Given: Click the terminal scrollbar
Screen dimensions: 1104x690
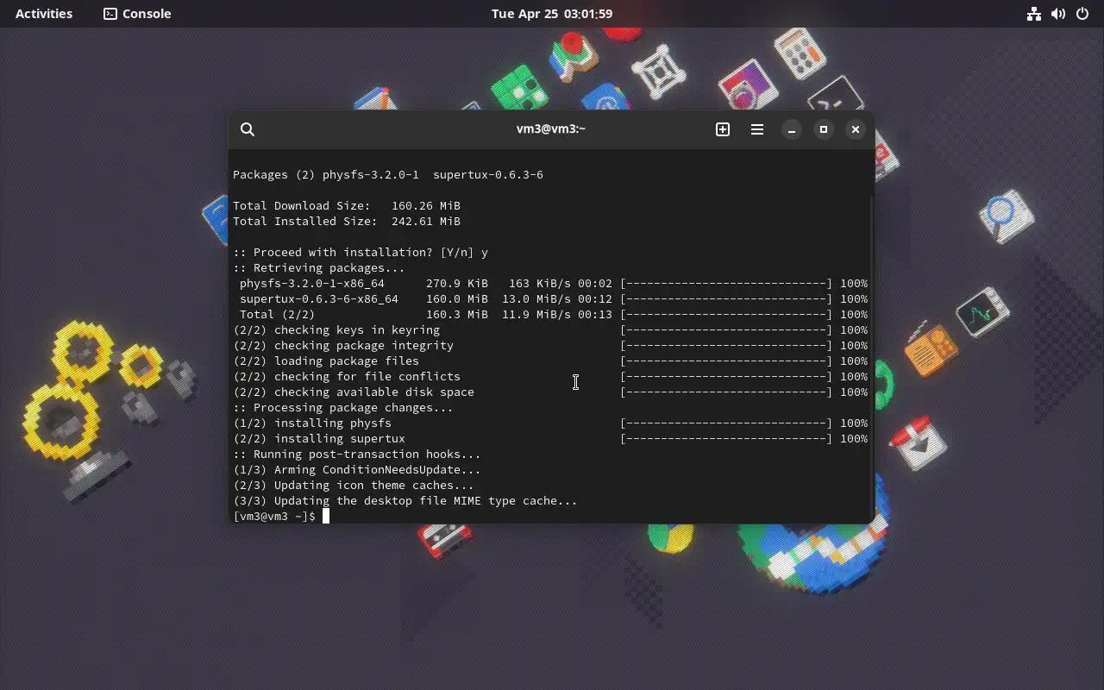Looking at the screenshot, I should [x=871, y=358].
